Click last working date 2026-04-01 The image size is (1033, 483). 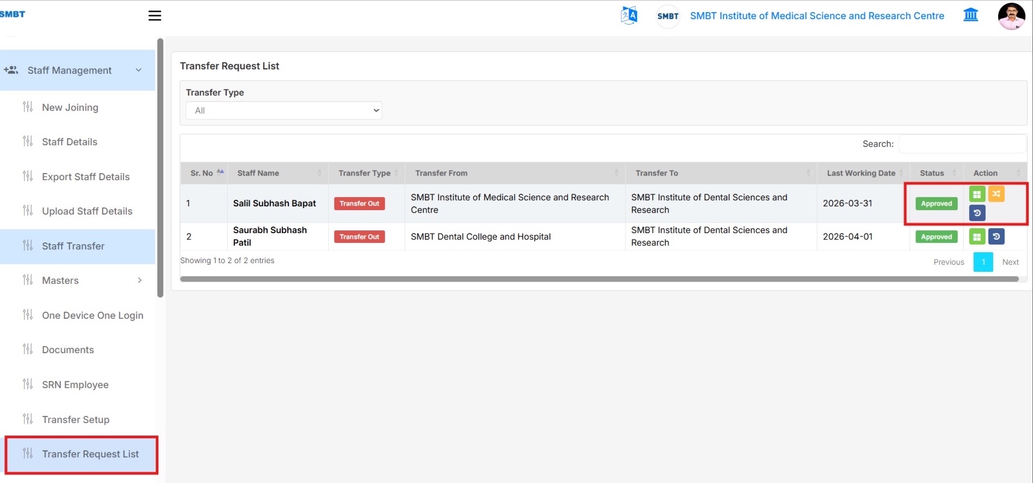(x=847, y=237)
